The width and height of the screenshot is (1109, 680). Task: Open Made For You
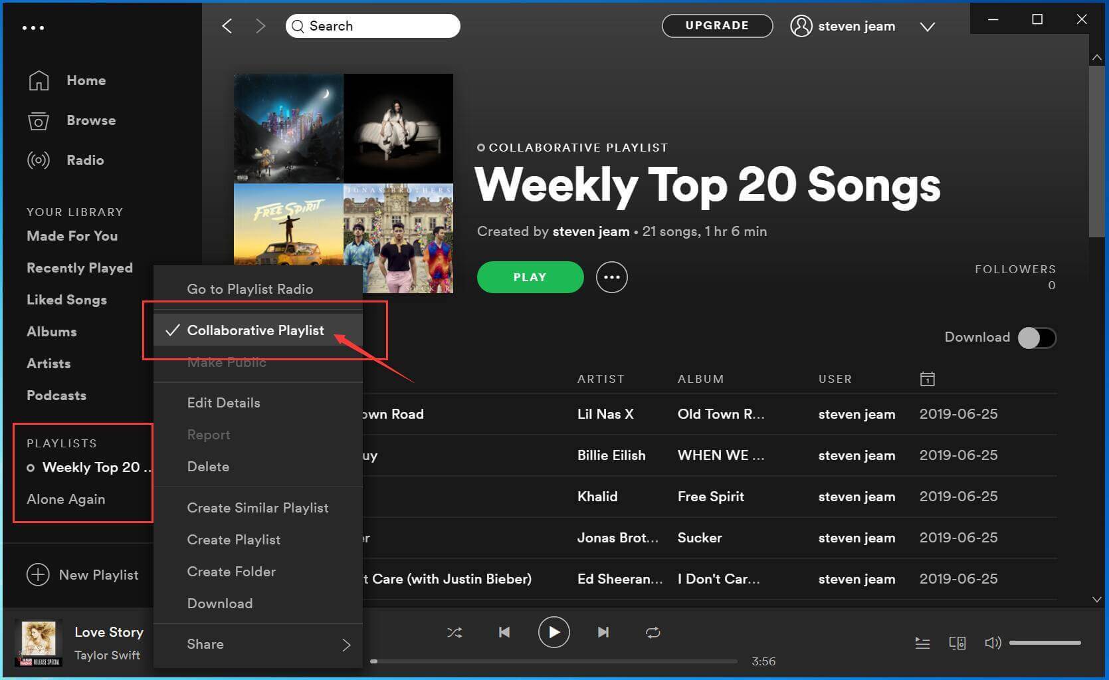click(x=72, y=236)
